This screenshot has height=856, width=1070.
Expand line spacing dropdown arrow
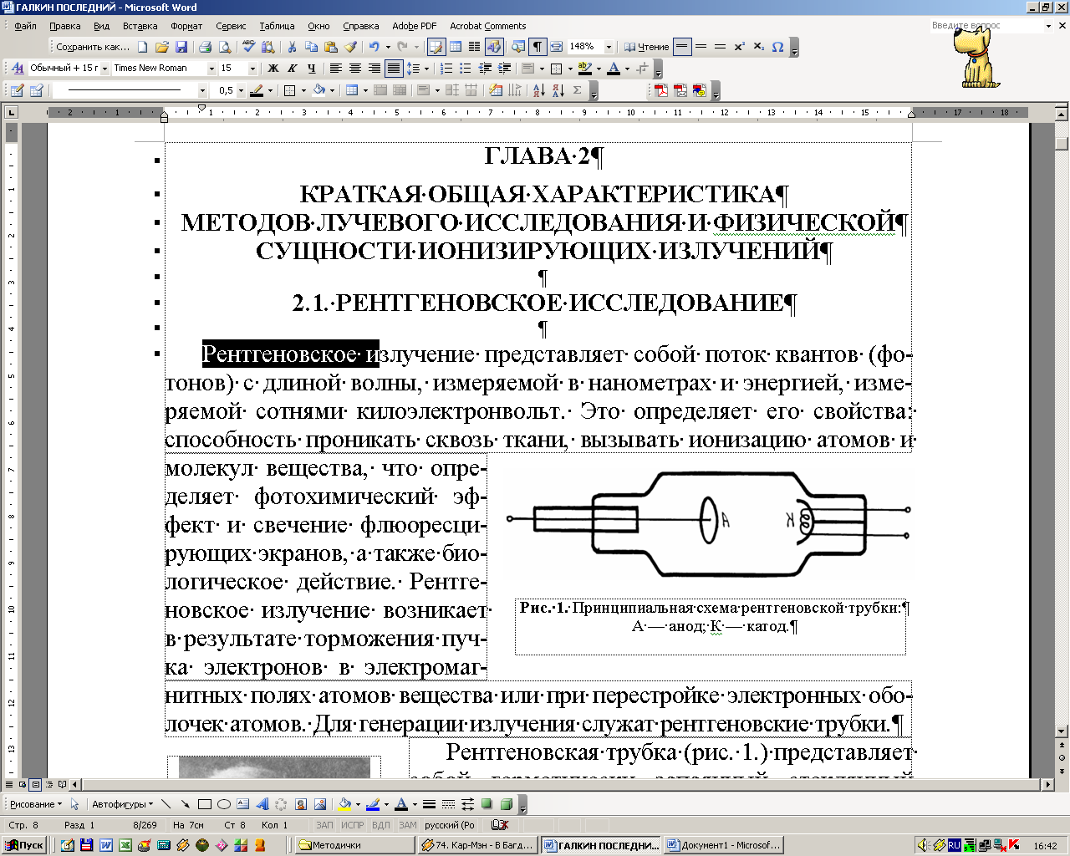point(426,69)
